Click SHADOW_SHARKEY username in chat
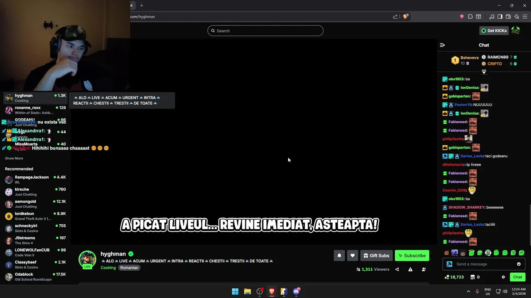The image size is (531, 298). coord(466,207)
